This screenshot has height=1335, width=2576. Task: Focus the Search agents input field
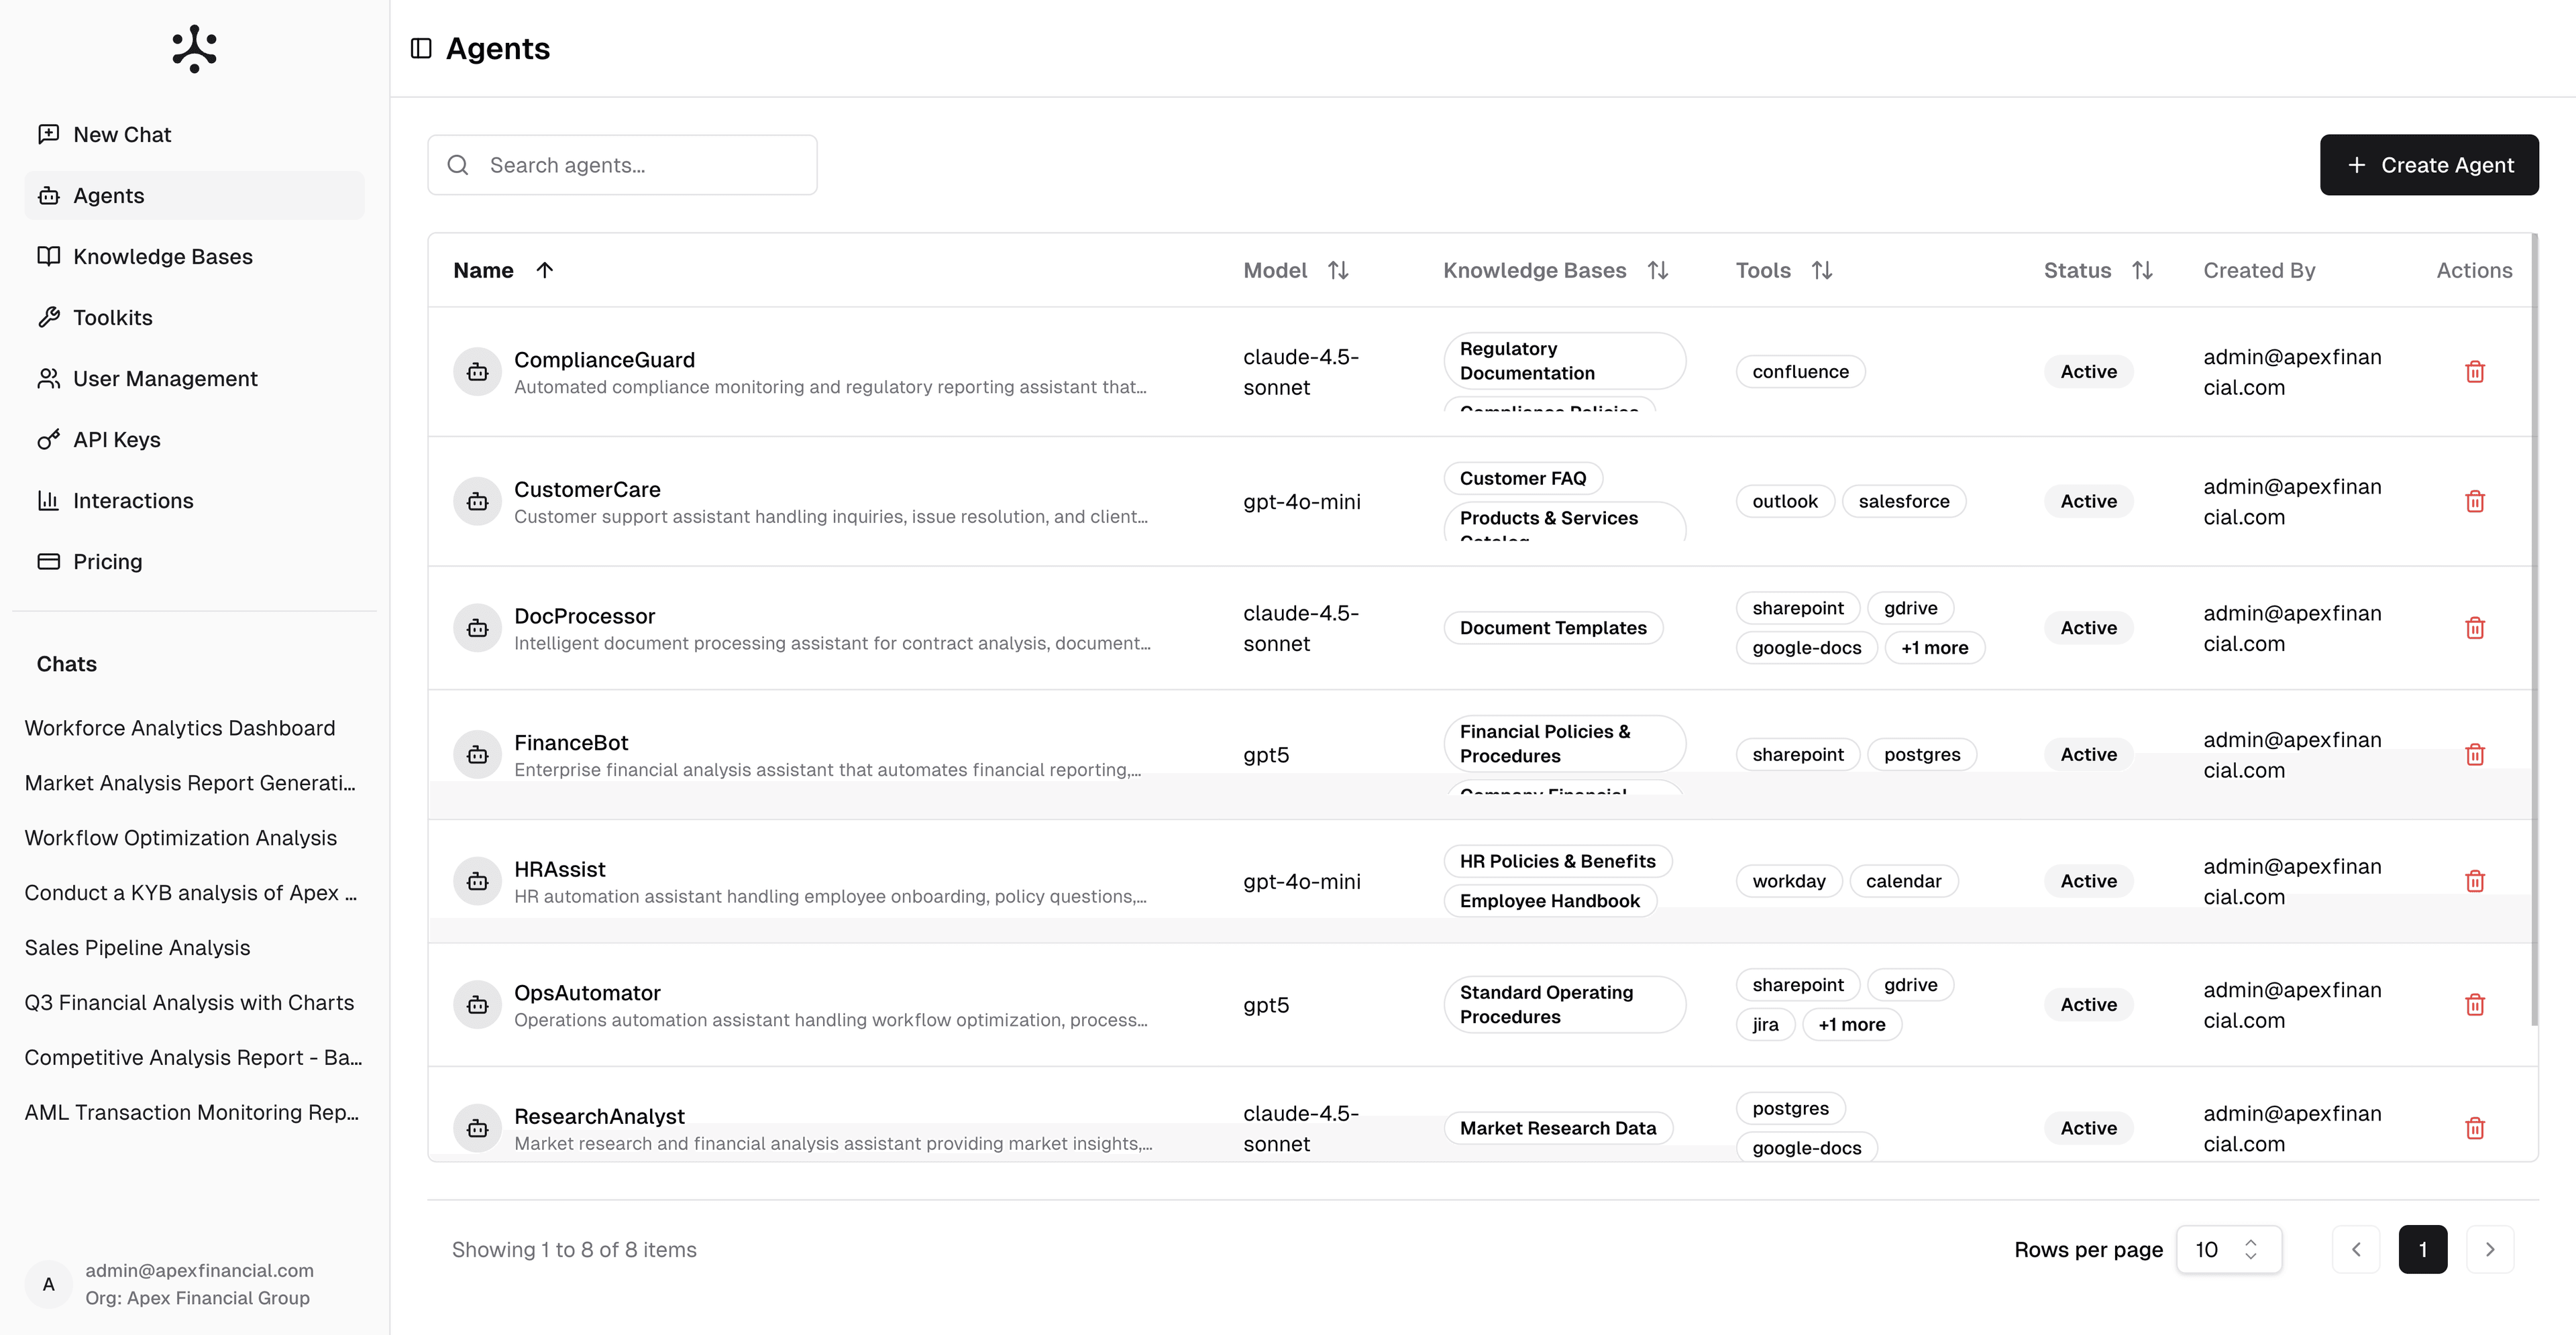coord(622,165)
